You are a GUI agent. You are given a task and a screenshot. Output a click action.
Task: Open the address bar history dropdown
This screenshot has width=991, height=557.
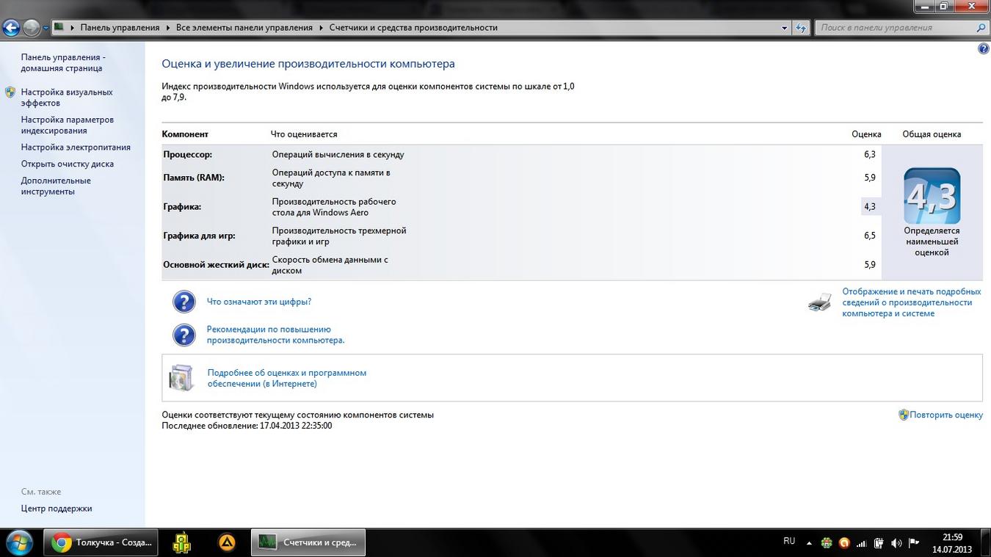point(785,28)
